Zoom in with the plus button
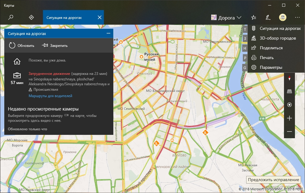305x193 pixels. click(289, 118)
